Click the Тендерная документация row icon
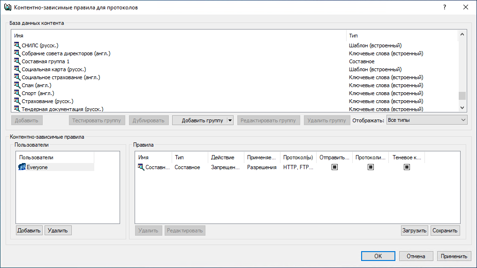Screen dimensions: 477x268 (17, 109)
